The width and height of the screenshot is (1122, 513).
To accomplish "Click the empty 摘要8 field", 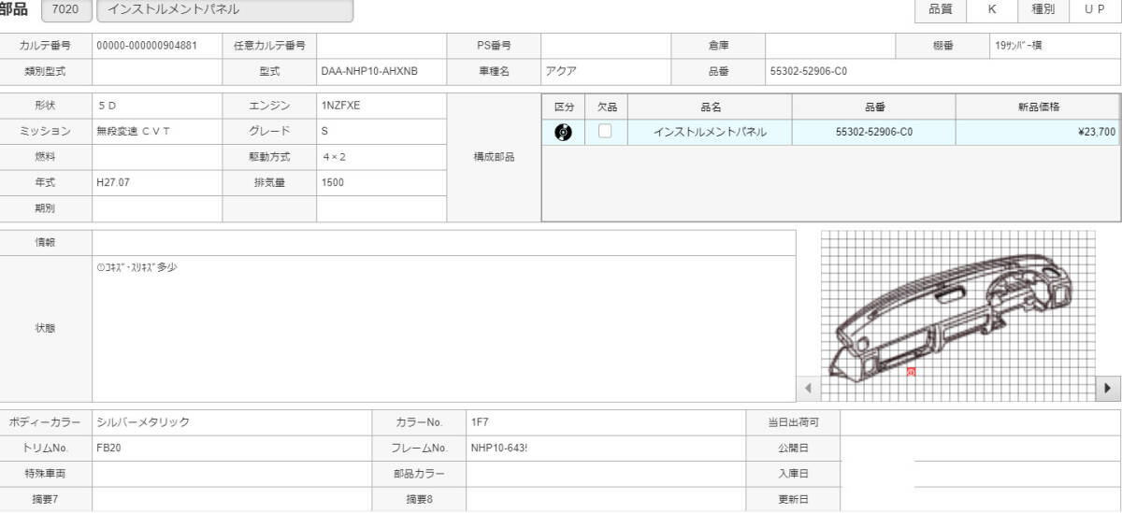I will (606, 499).
